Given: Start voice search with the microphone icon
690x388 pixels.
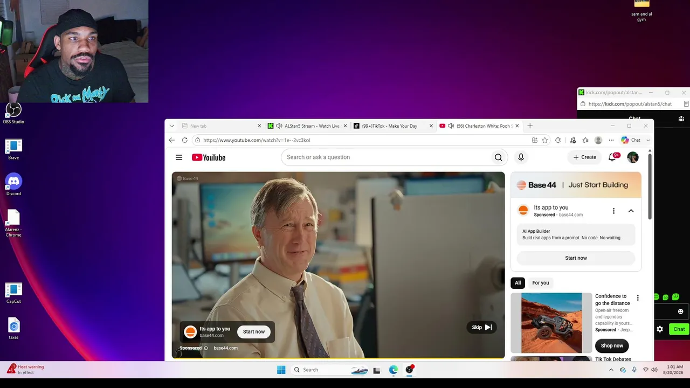Looking at the screenshot, I should click(521, 157).
